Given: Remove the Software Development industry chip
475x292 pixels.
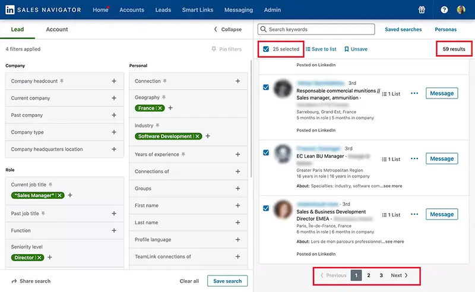Looking at the screenshot, I should (197, 137).
